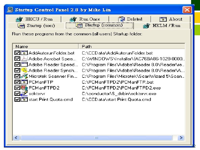The height and width of the screenshot is (150, 200).
Task: Click the Microtek Scanner Fin... icon
Action: (24, 76)
